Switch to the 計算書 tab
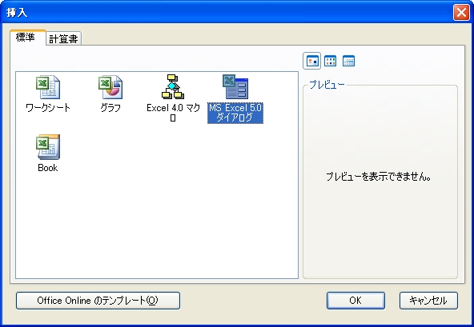The height and width of the screenshot is (327, 474). [x=63, y=38]
